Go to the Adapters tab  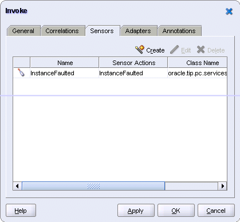pyautogui.click(x=138, y=31)
